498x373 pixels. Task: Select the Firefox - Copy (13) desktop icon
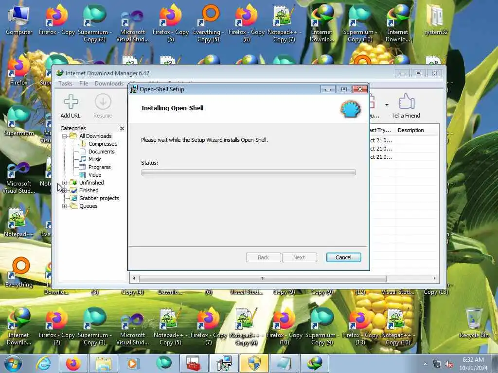pyautogui.click(x=360, y=327)
